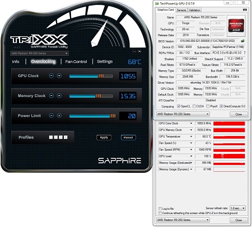Click the Bus Interface question mark
This screenshot has height=227, width=252.
point(245,53)
